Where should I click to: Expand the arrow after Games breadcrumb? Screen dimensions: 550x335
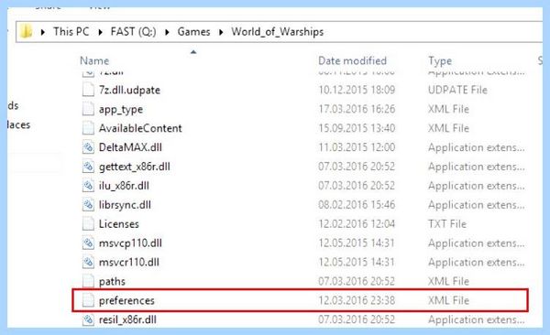point(221,32)
